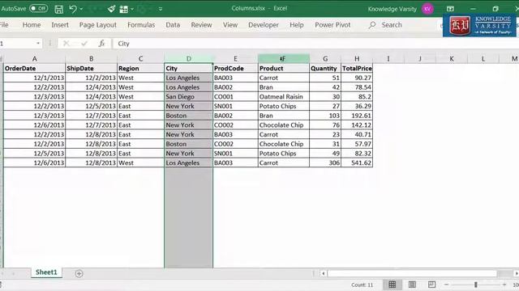Select the quantity cell 306
The height and width of the screenshot is (291, 519).
(325, 162)
